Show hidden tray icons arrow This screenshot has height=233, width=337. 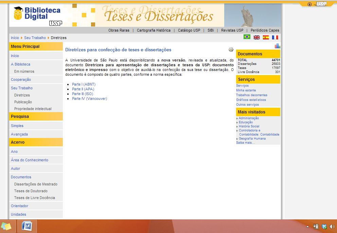point(307,227)
